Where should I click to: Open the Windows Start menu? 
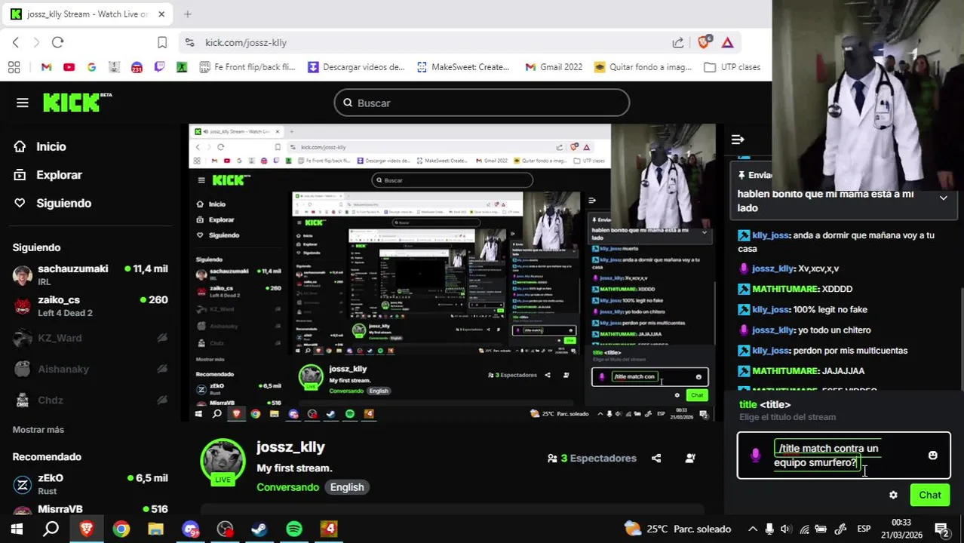[17, 529]
